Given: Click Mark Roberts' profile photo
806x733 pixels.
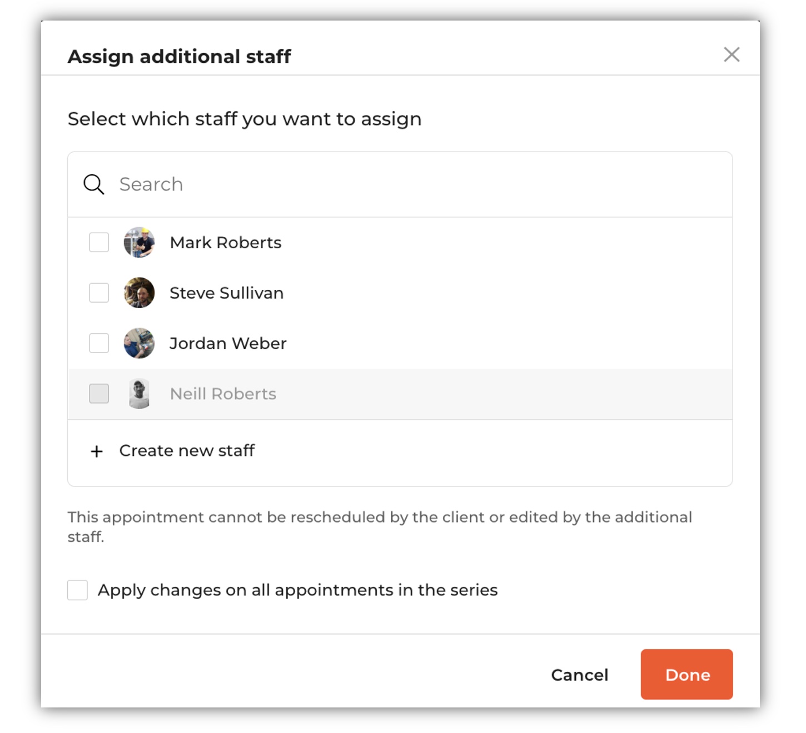Looking at the screenshot, I should click(139, 242).
